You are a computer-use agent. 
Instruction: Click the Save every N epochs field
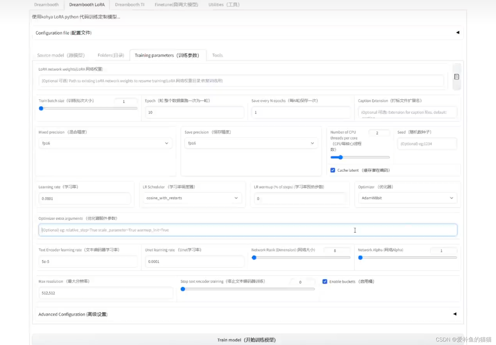[x=301, y=112]
